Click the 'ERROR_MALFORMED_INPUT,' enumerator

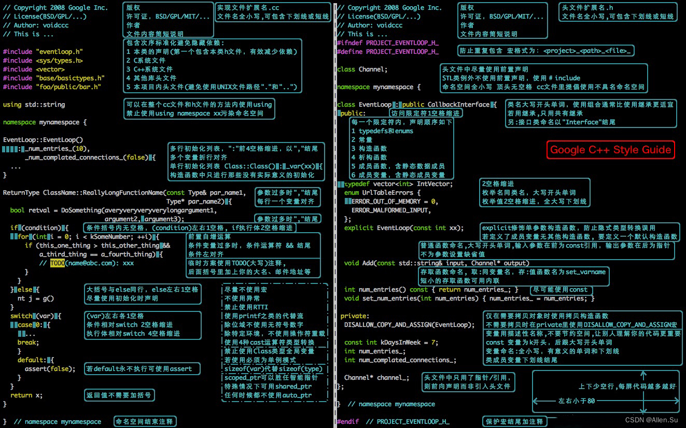[391, 210]
